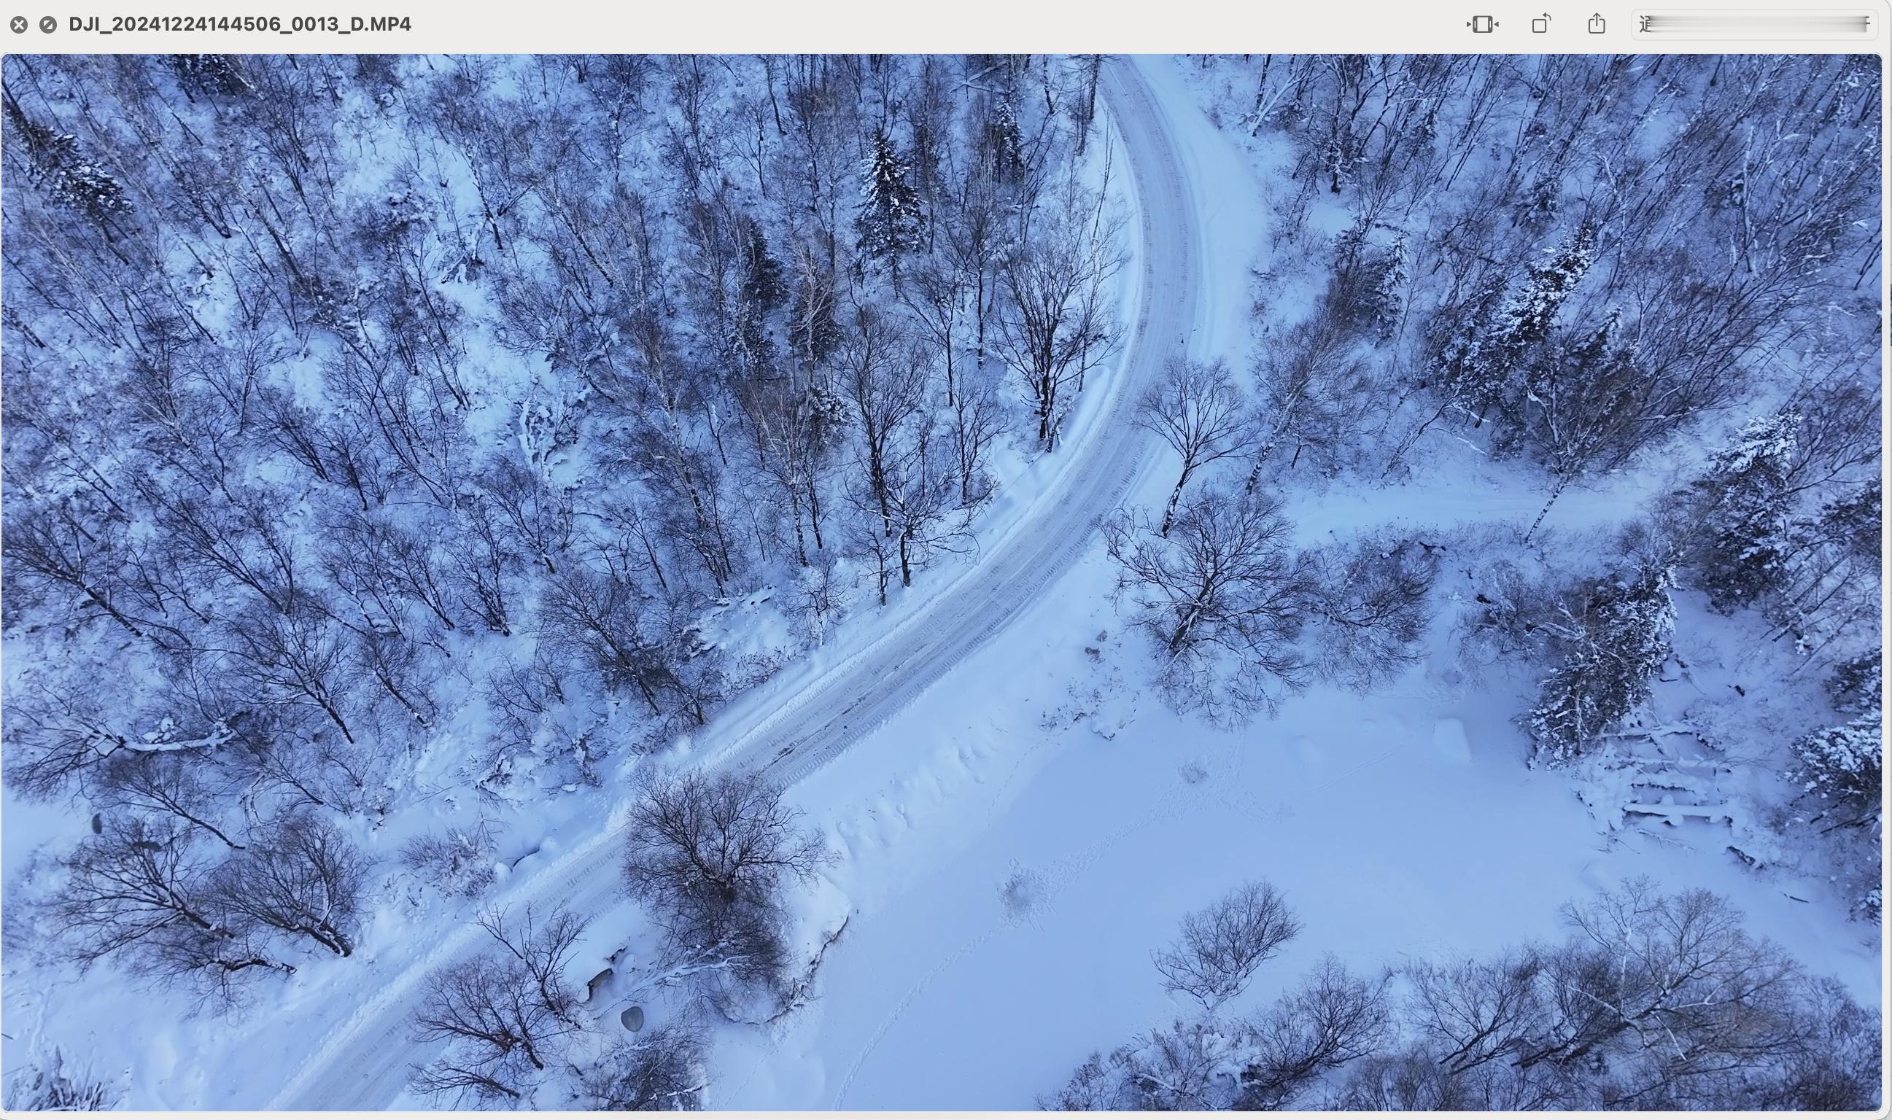The image size is (1892, 1120).
Task: Open the Share menu
Action: click(x=1596, y=24)
